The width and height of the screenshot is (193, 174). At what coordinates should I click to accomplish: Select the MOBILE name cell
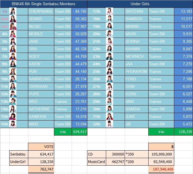tap(41, 34)
